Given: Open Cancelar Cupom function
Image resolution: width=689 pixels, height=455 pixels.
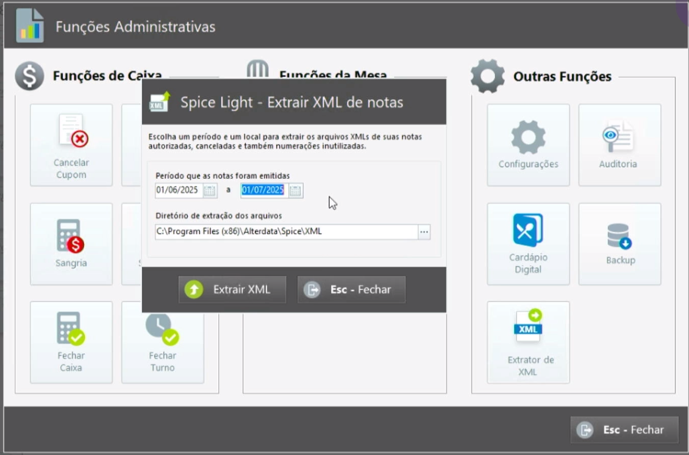Looking at the screenshot, I should click(71, 145).
